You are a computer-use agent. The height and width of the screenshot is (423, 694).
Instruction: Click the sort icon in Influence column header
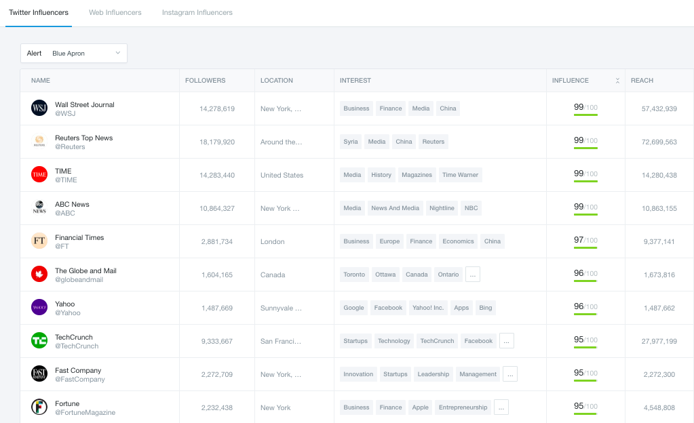click(x=617, y=81)
